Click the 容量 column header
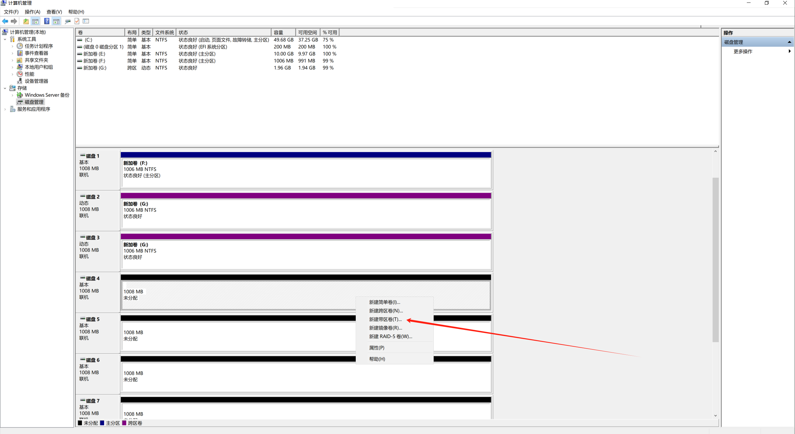Viewport: 795px width, 434px height. [x=283, y=33]
